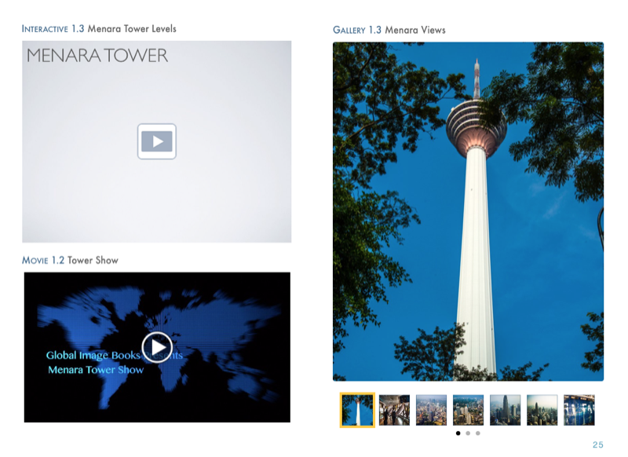Select the seventh bluish gallery thumbnail
The image size is (628, 457).
(x=579, y=410)
